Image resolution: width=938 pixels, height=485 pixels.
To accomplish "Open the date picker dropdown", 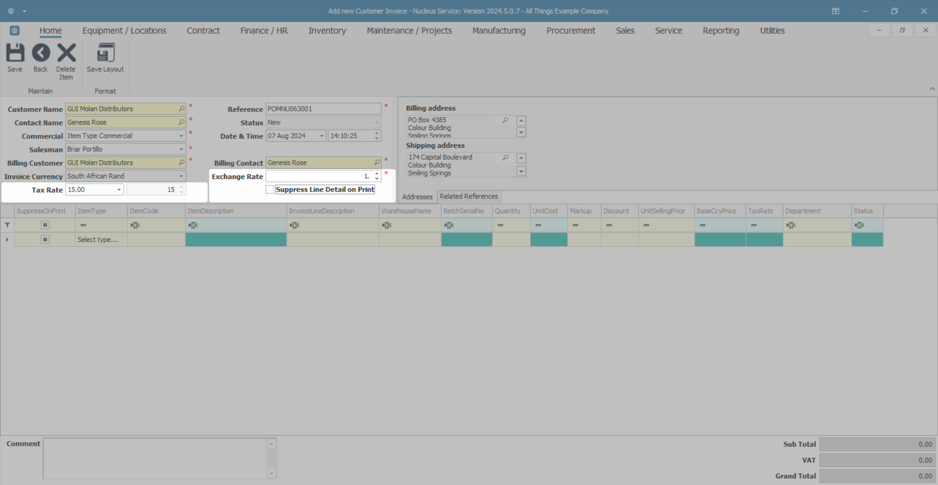I will pyautogui.click(x=321, y=136).
